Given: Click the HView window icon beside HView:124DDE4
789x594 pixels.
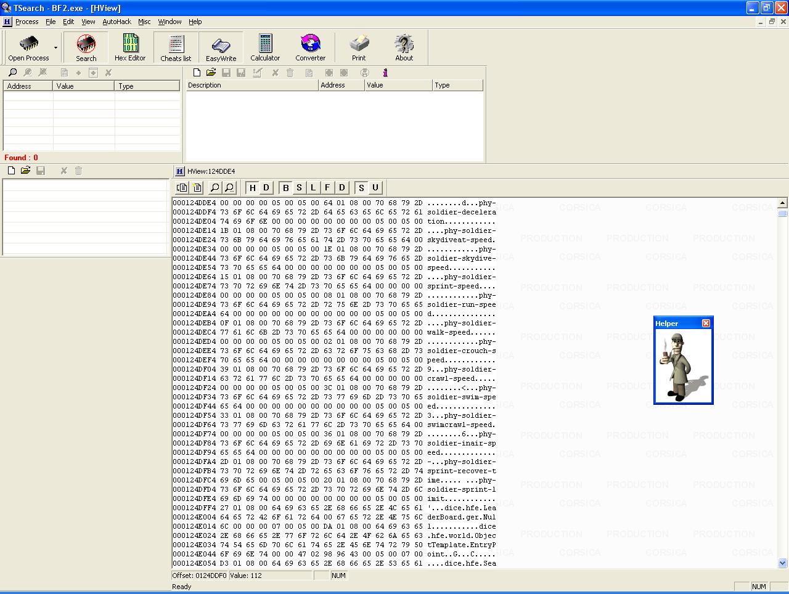Looking at the screenshot, I should [179, 171].
